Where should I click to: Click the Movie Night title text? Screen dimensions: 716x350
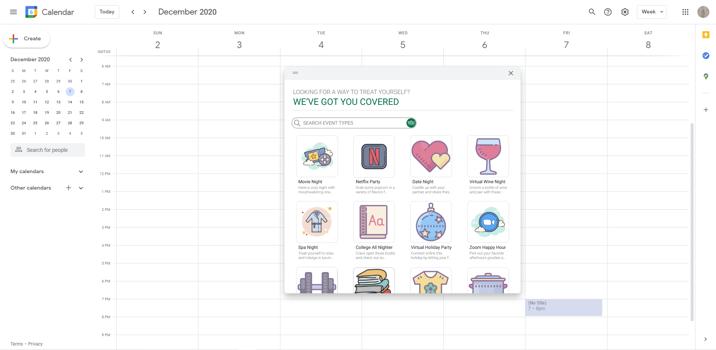pyautogui.click(x=310, y=182)
